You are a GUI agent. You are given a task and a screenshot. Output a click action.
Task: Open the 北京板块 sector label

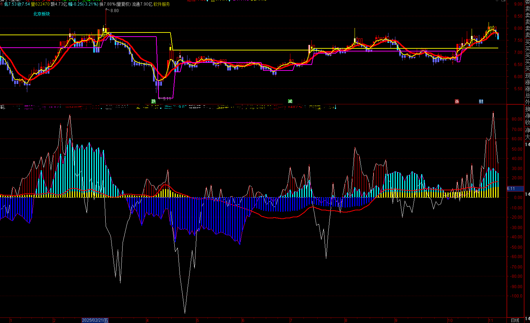pos(41,14)
